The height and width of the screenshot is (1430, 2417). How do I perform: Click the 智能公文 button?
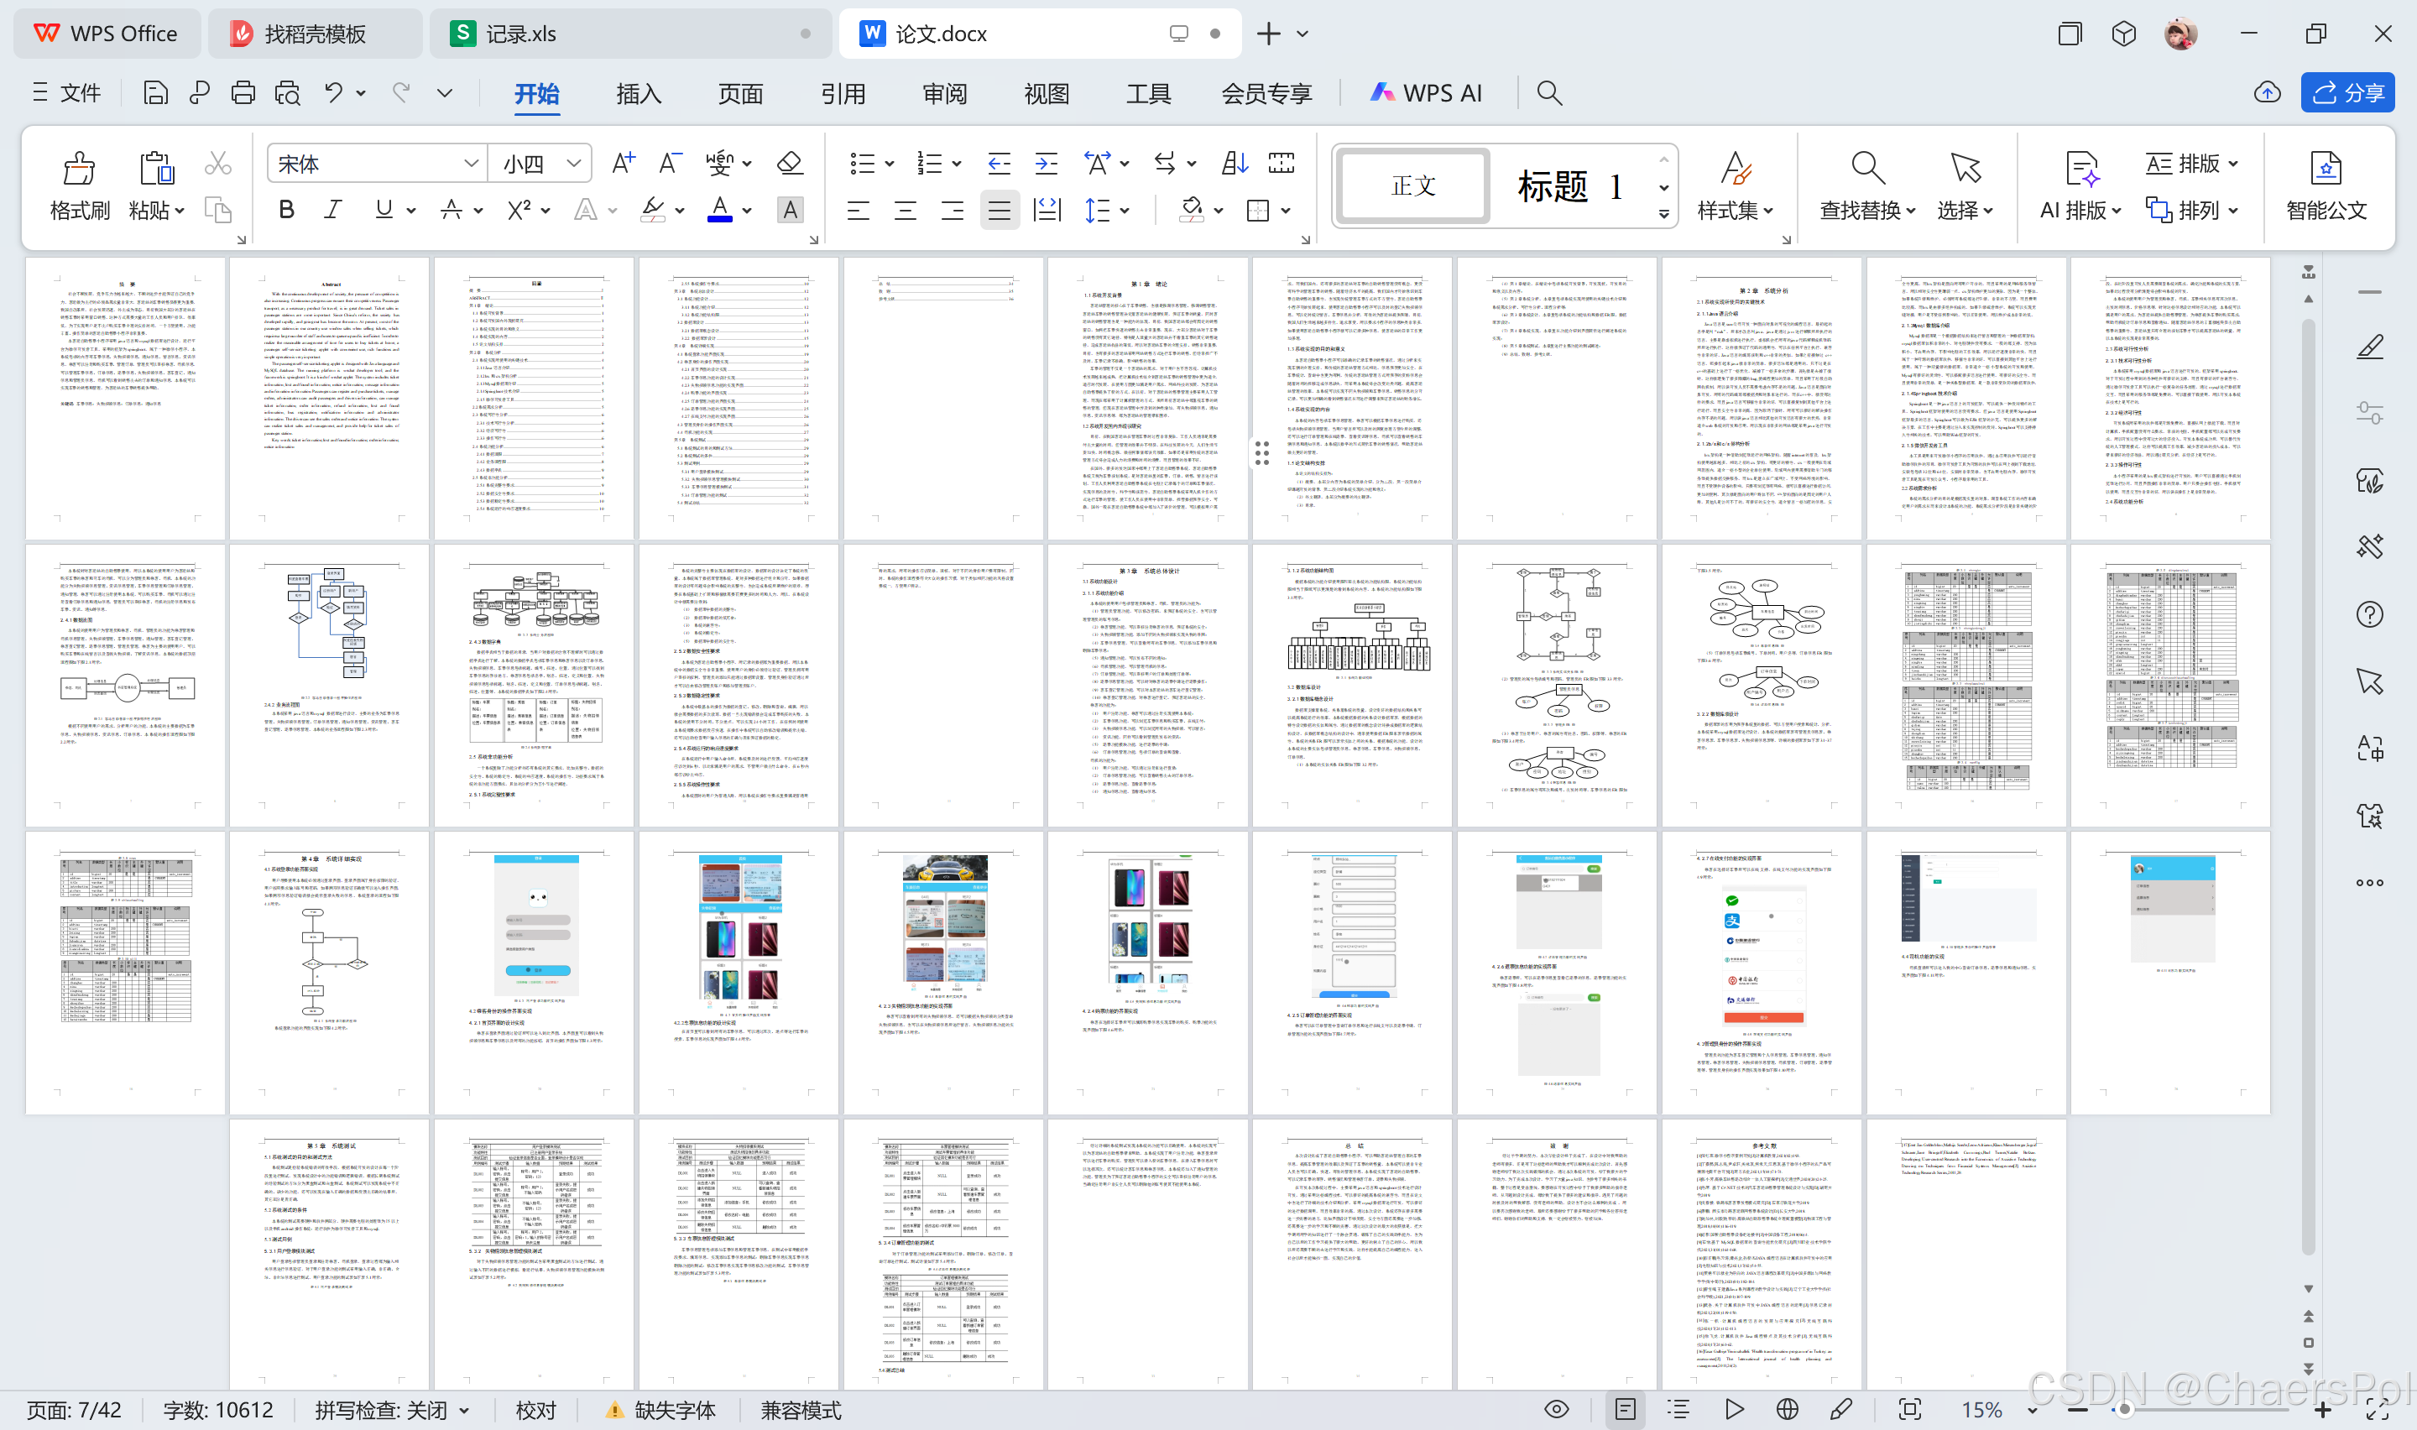(x=2326, y=186)
